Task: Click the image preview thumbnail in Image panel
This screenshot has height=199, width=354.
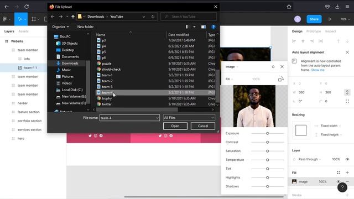Action: pyautogui.click(x=254, y=106)
